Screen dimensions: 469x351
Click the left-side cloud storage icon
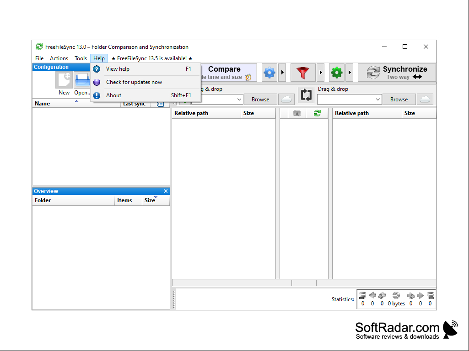286,100
